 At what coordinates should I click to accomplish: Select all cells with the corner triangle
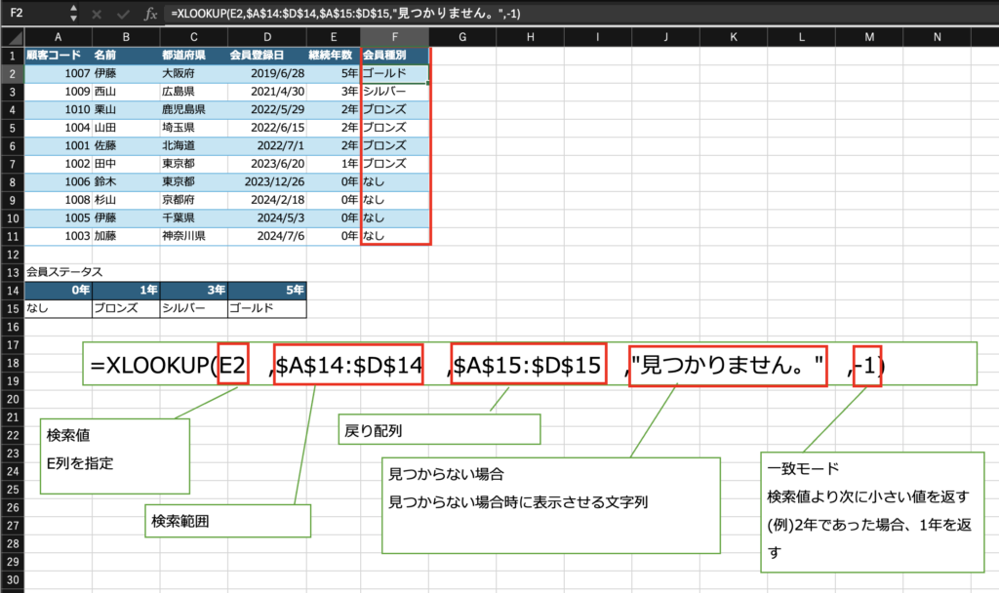(12, 37)
